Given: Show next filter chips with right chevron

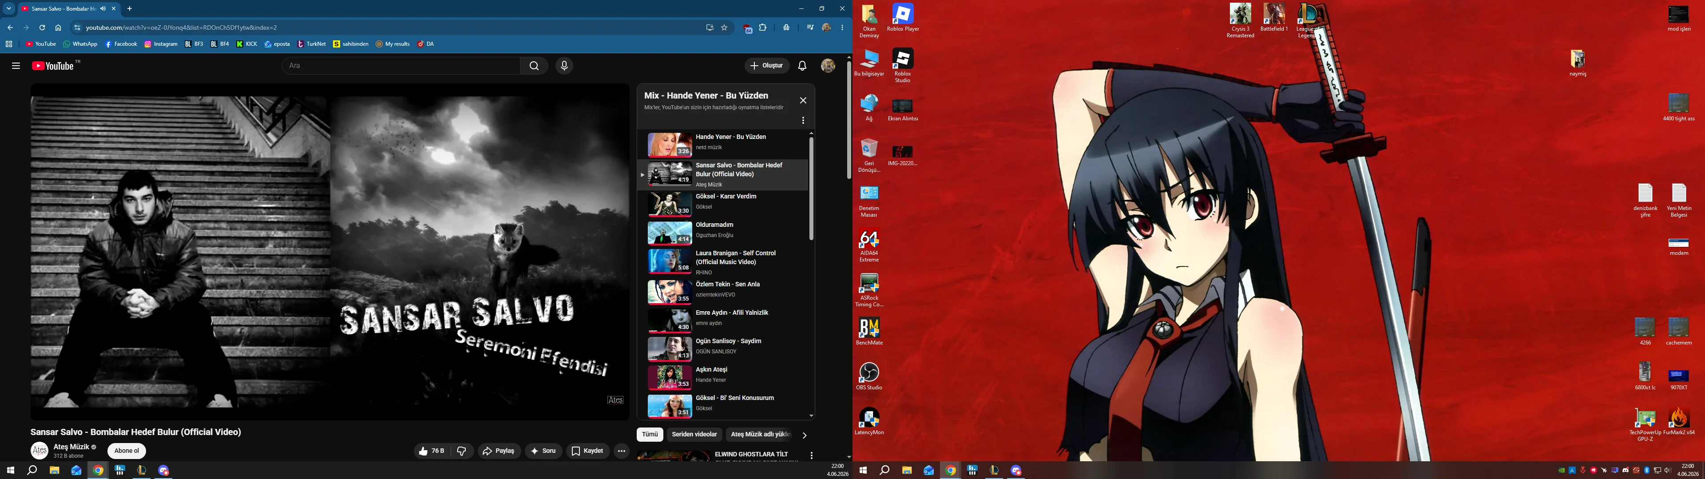Looking at the screenshot, I should pos(804,435).
